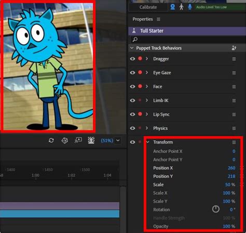
Task: Disarm Face record dot
Action: click(140, 86)
